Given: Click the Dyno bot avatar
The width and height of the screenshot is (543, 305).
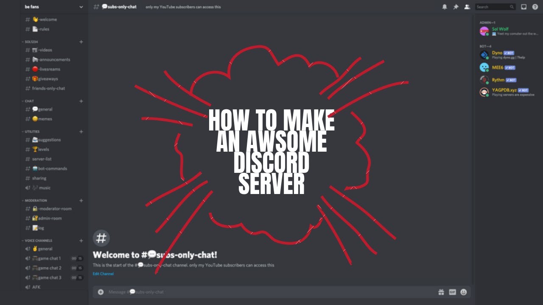Looking at the screenshot, I should click(484, 55).
